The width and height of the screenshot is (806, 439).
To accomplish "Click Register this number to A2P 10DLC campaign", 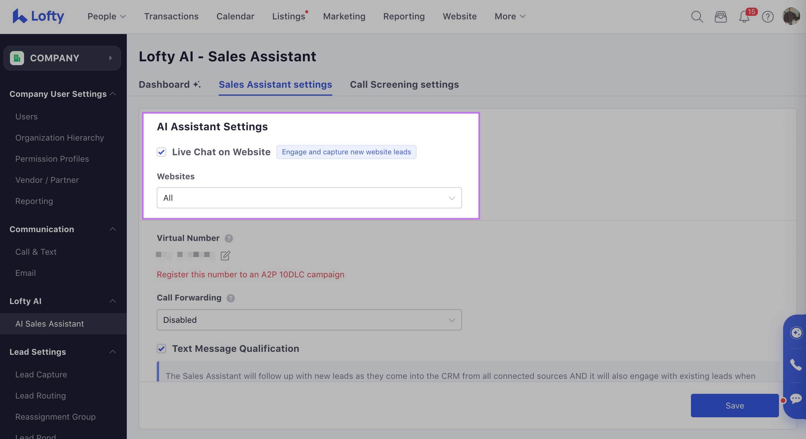I will point(250,274).
